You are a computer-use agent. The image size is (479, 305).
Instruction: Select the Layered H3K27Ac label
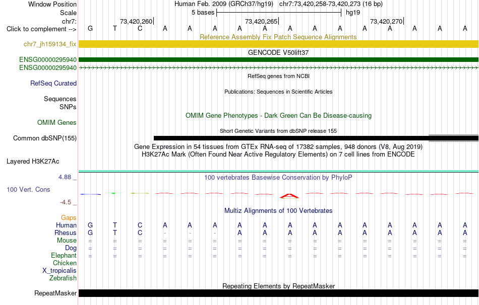pos(33,161)
